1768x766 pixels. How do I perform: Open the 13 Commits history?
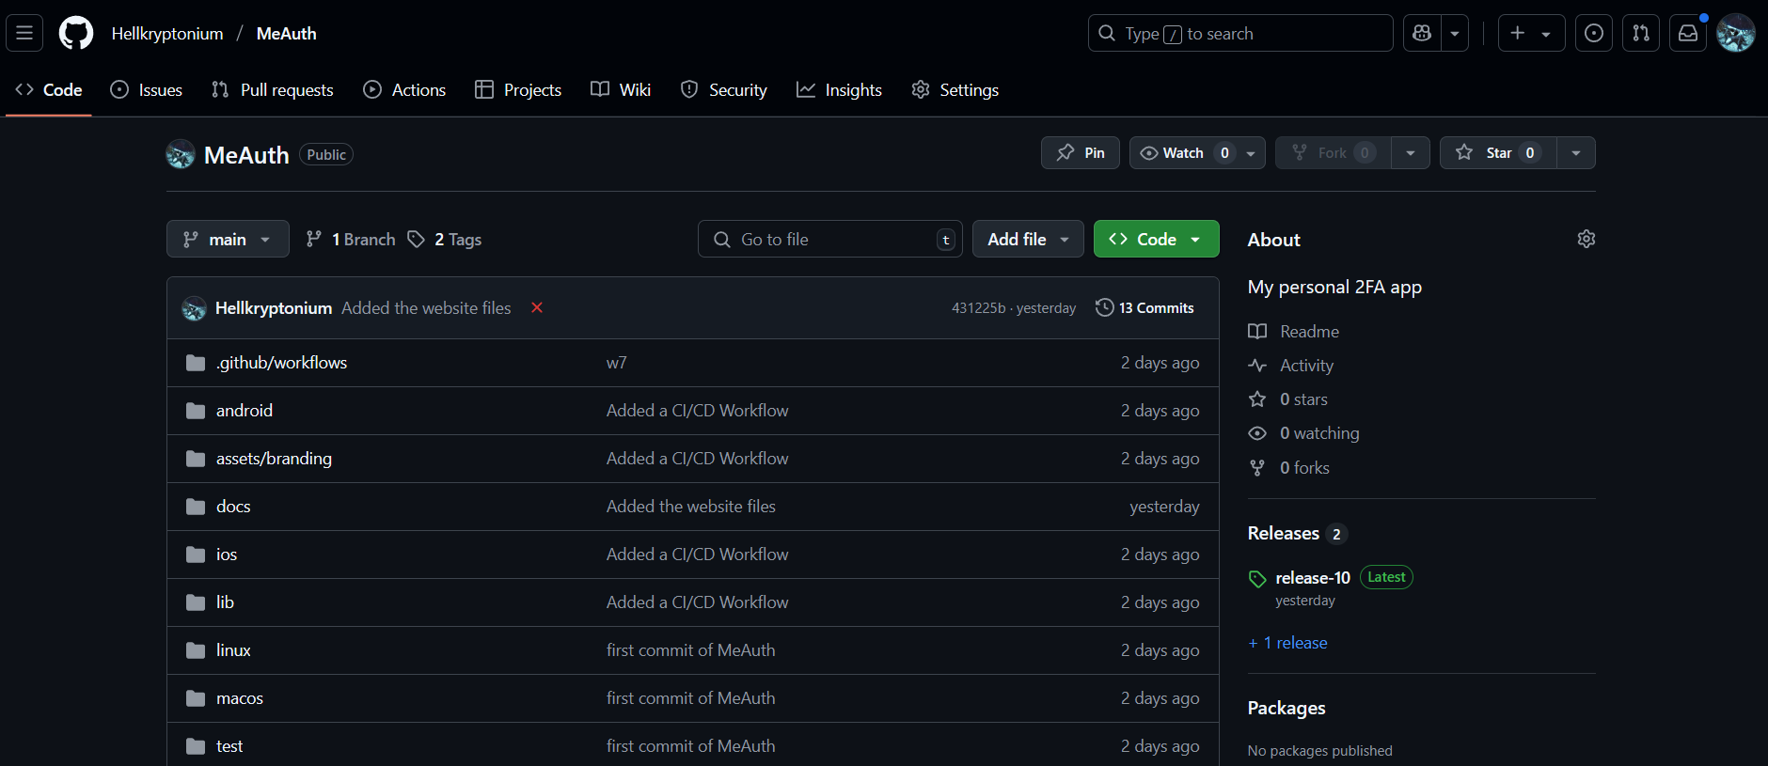point(1144,307)
